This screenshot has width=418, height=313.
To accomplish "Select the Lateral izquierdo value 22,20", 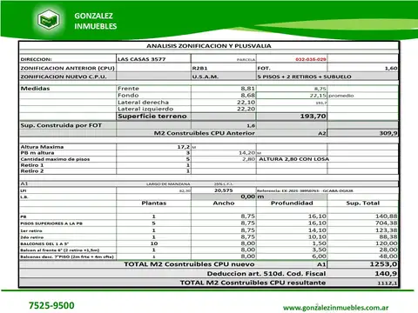I will pyautogui.click(x=246, y=109).
